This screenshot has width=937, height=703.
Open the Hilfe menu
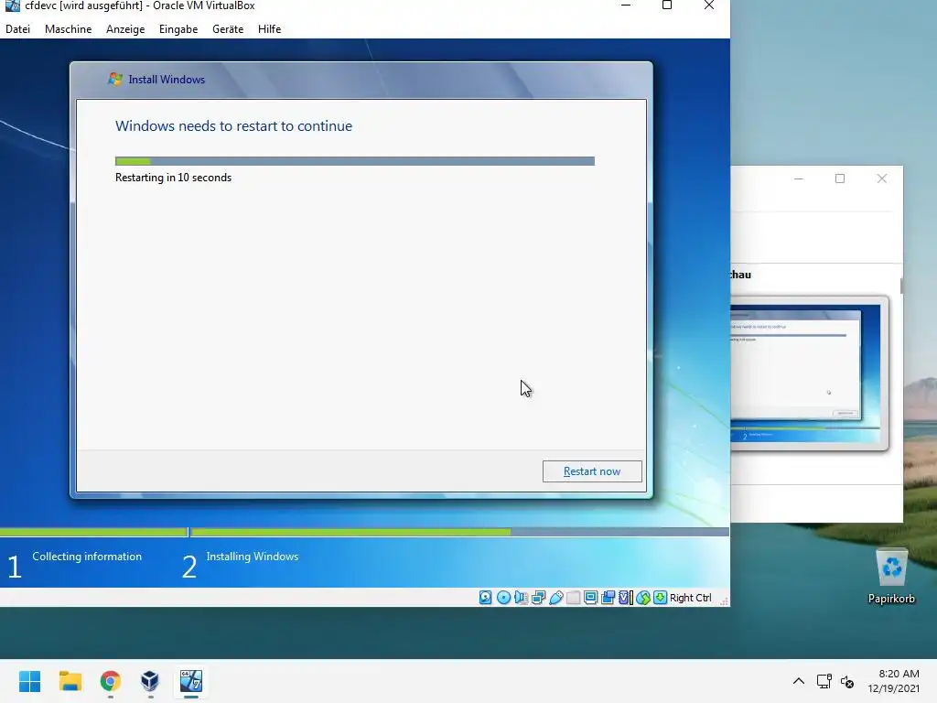270,28
